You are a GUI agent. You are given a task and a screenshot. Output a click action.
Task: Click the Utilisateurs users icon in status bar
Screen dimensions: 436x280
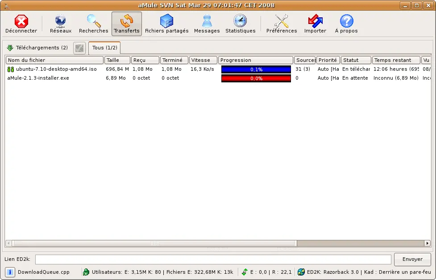(x=86, y=272)
